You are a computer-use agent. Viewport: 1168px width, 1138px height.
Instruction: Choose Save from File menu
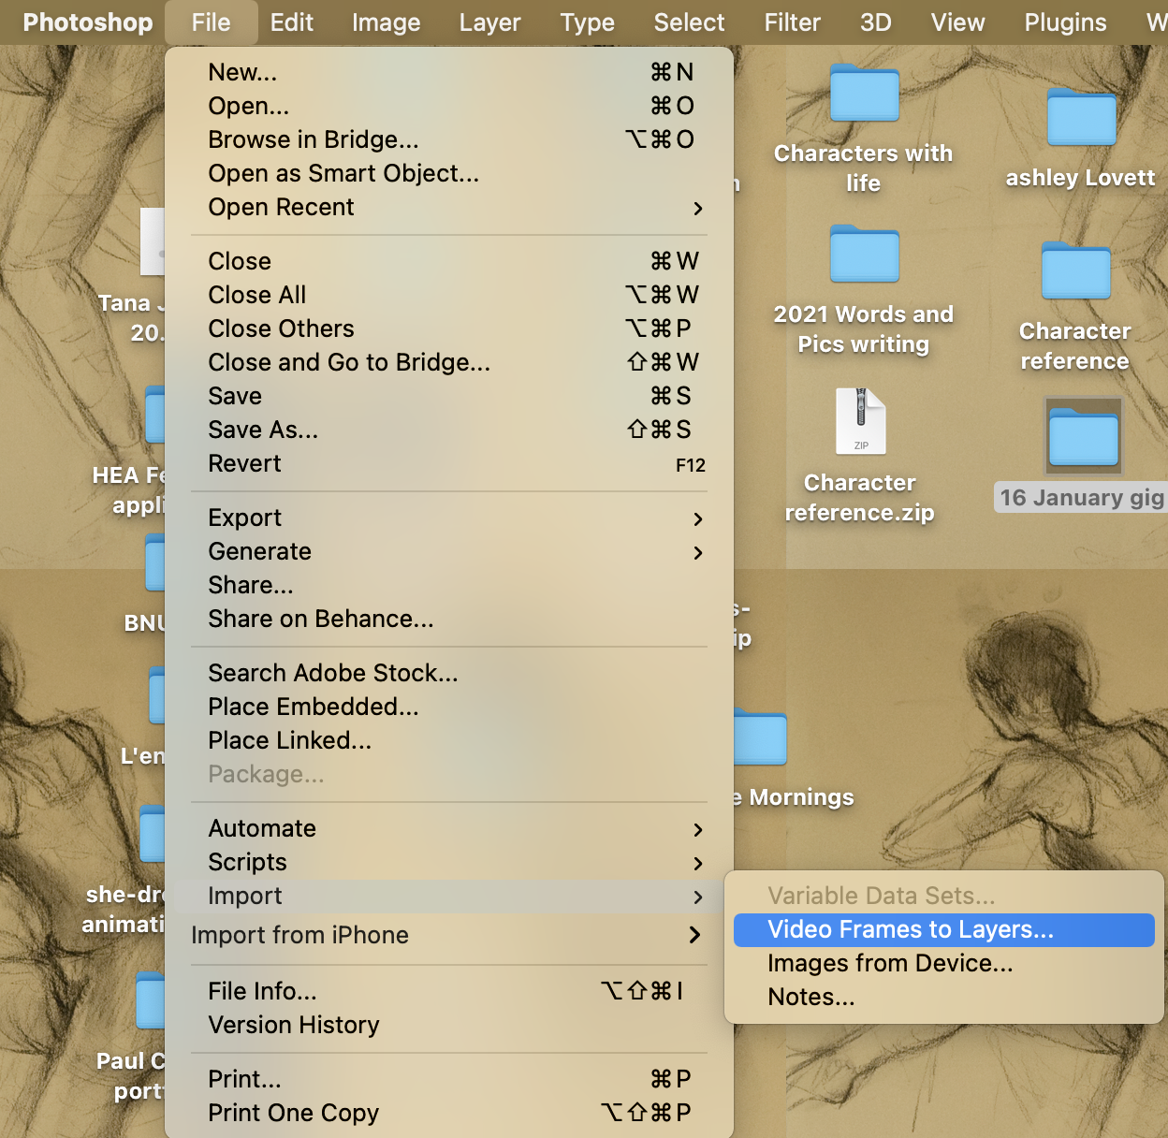pyautogui.click(x=449, y=396)
